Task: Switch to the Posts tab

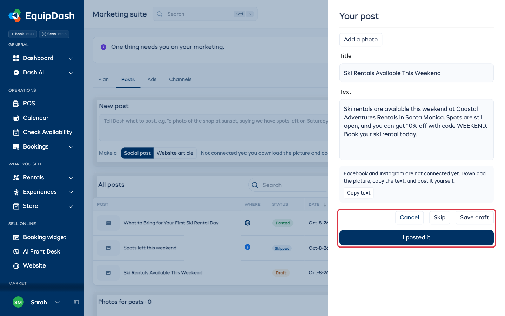Action: pyautogui.click(x=128, y=79)
